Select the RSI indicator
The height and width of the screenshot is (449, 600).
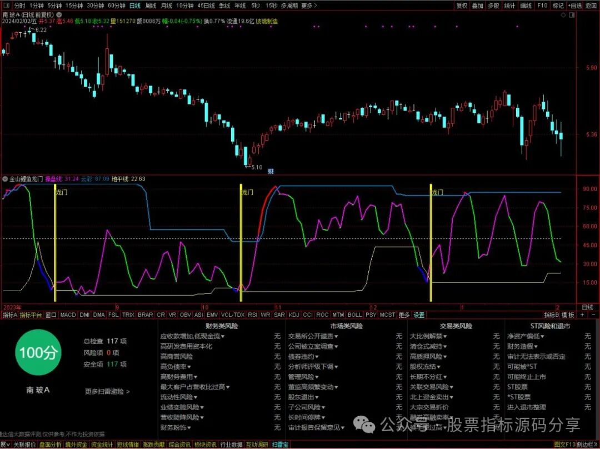[x=253, y=315]
